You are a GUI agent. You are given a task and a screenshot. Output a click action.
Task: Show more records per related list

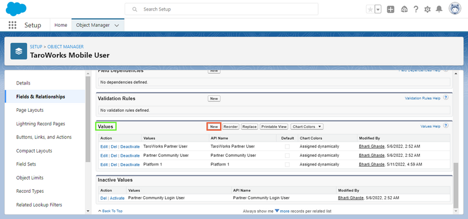(x=284, y=211)
